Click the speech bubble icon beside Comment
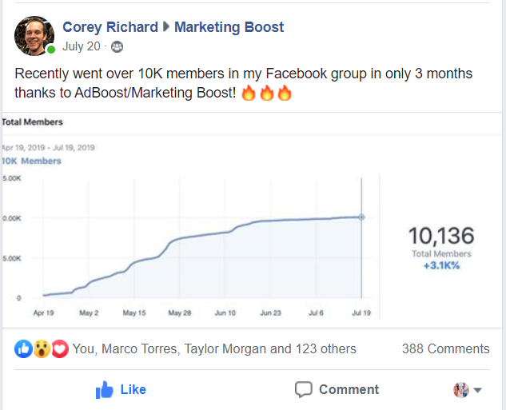506x410 pixels. pos(303,390)
